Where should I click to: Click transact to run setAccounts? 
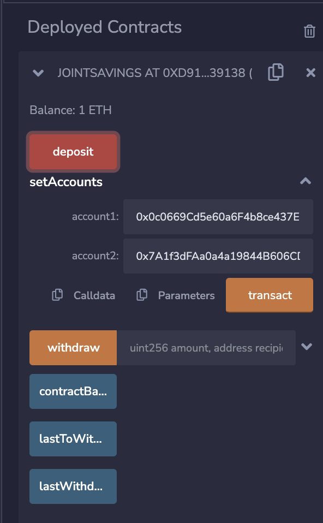(x=269, y=295)
